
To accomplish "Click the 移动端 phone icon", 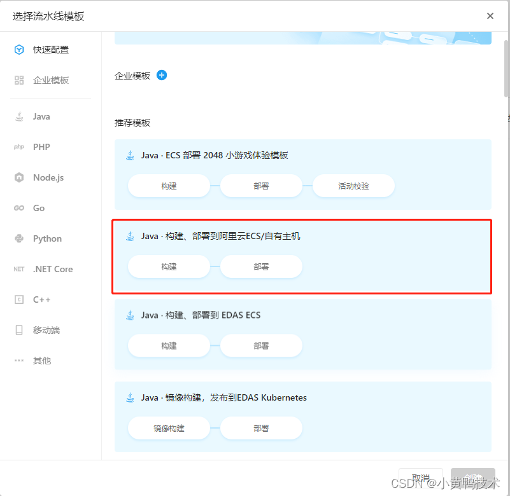I will click(19, 330).
